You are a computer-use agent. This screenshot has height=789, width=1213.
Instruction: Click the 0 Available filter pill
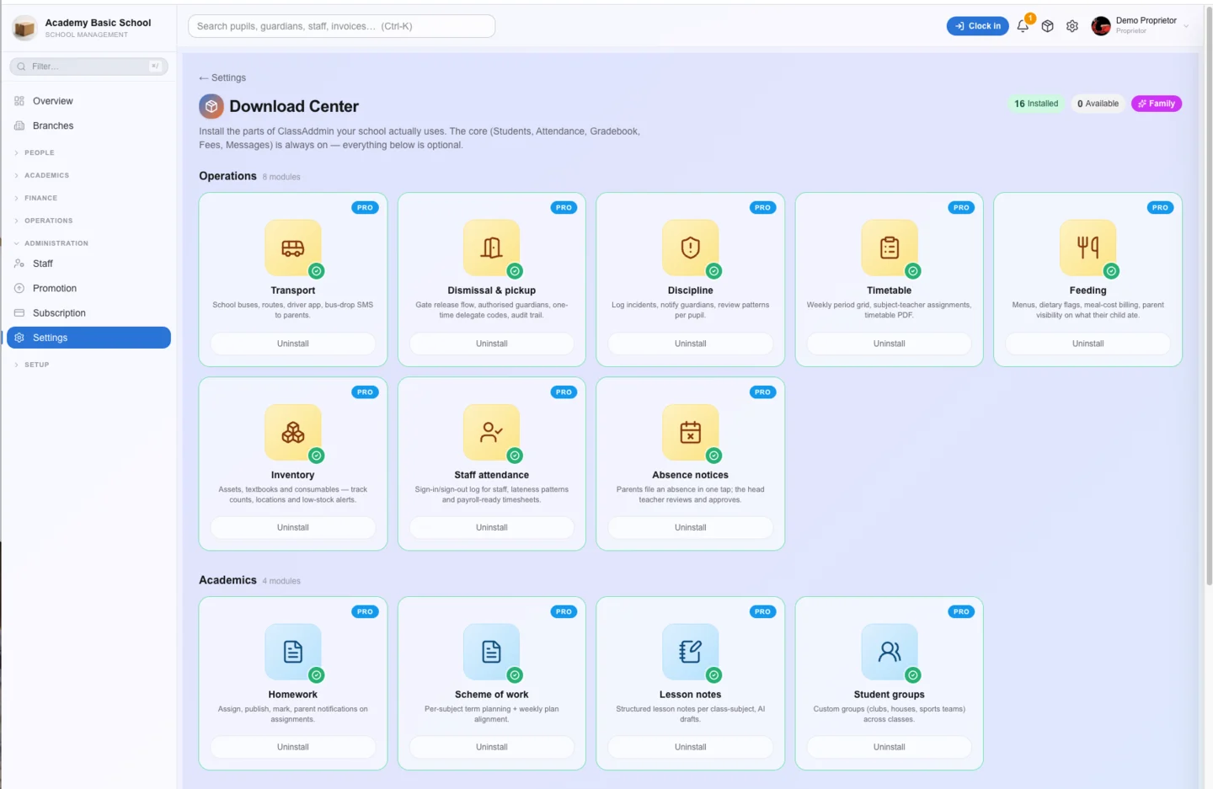pos(1098,104)
